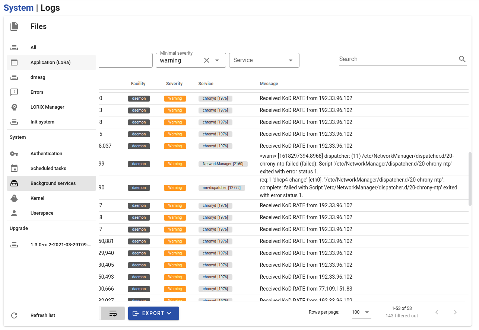Viewport: 479px width, 330px height.
Task: Click the Userspace person icon
Action: pos(14,213)
